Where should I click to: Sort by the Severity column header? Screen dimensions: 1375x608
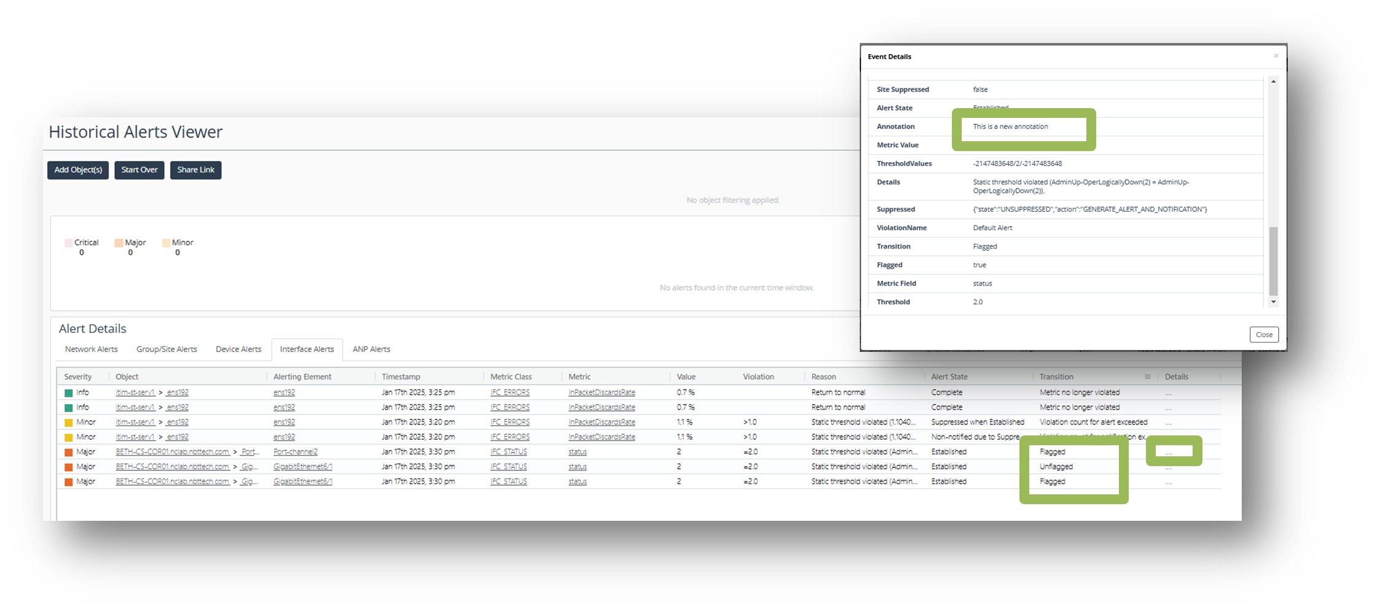[78, 376]
